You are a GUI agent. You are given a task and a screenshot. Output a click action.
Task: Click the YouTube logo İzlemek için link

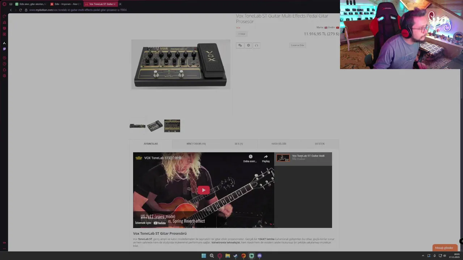pos(151,223)
